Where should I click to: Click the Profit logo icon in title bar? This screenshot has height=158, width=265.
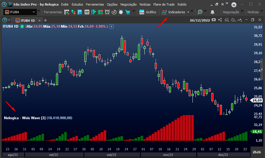point(10,4)
